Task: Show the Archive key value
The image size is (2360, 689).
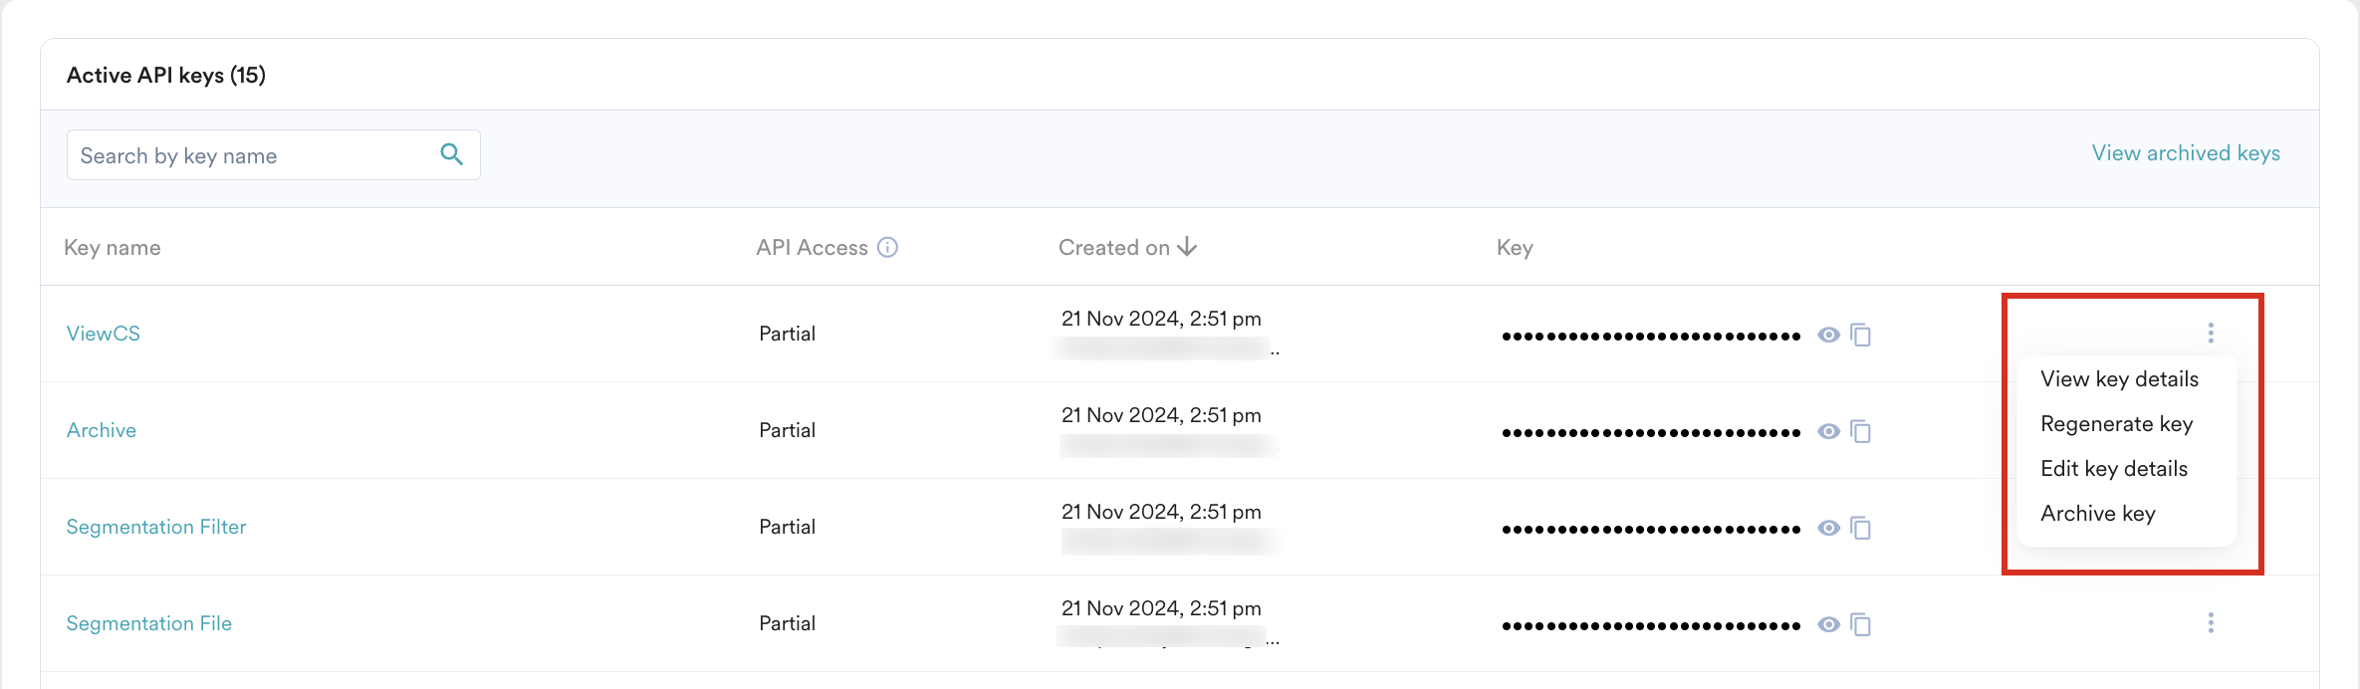Action: pos(1828,431)
